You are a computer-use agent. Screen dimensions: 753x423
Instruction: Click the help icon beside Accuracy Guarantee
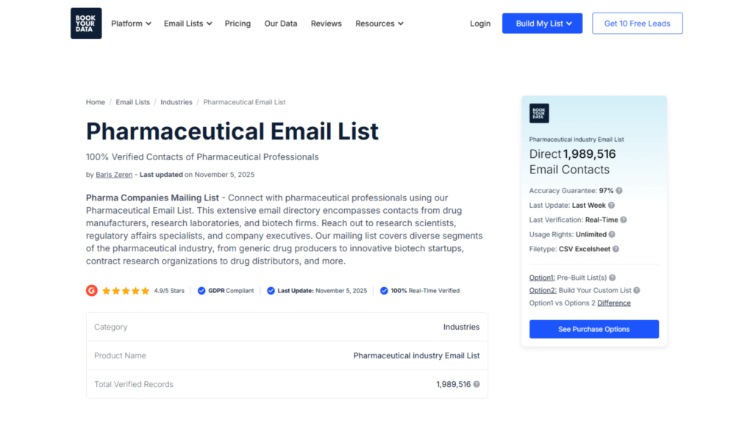coord(619,190)
